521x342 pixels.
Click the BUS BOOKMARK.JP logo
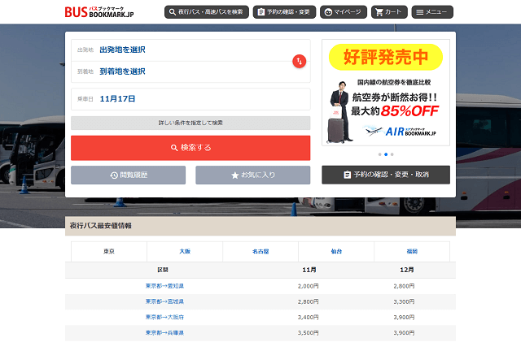pos(99,12)
